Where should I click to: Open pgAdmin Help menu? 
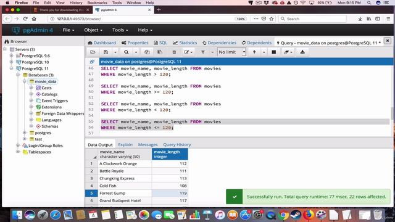(145, 30)
